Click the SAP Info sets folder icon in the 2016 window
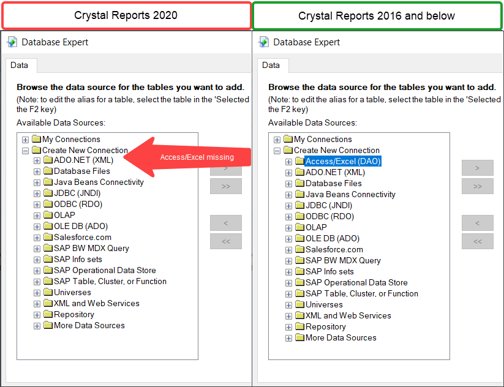 tap(300, 271)
